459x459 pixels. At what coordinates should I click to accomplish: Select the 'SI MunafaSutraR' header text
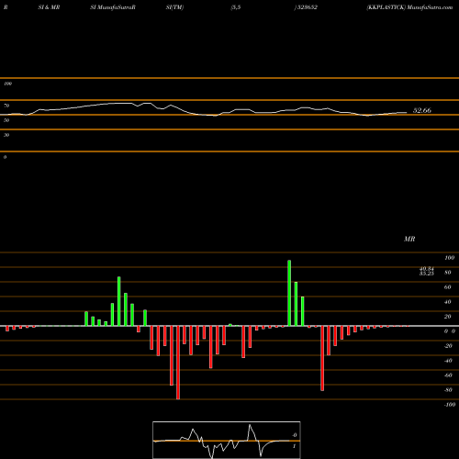(113, 7)
